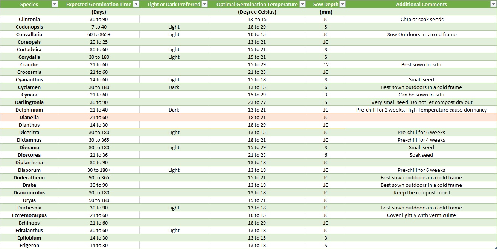Select the "7 to 40" germination time cell

tap(99, 27)
